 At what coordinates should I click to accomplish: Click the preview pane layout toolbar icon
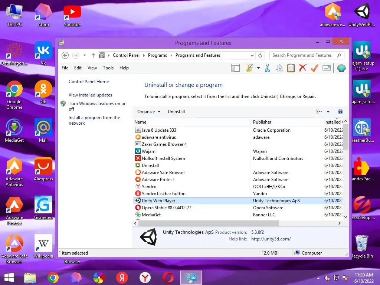[x=235, y=68]
